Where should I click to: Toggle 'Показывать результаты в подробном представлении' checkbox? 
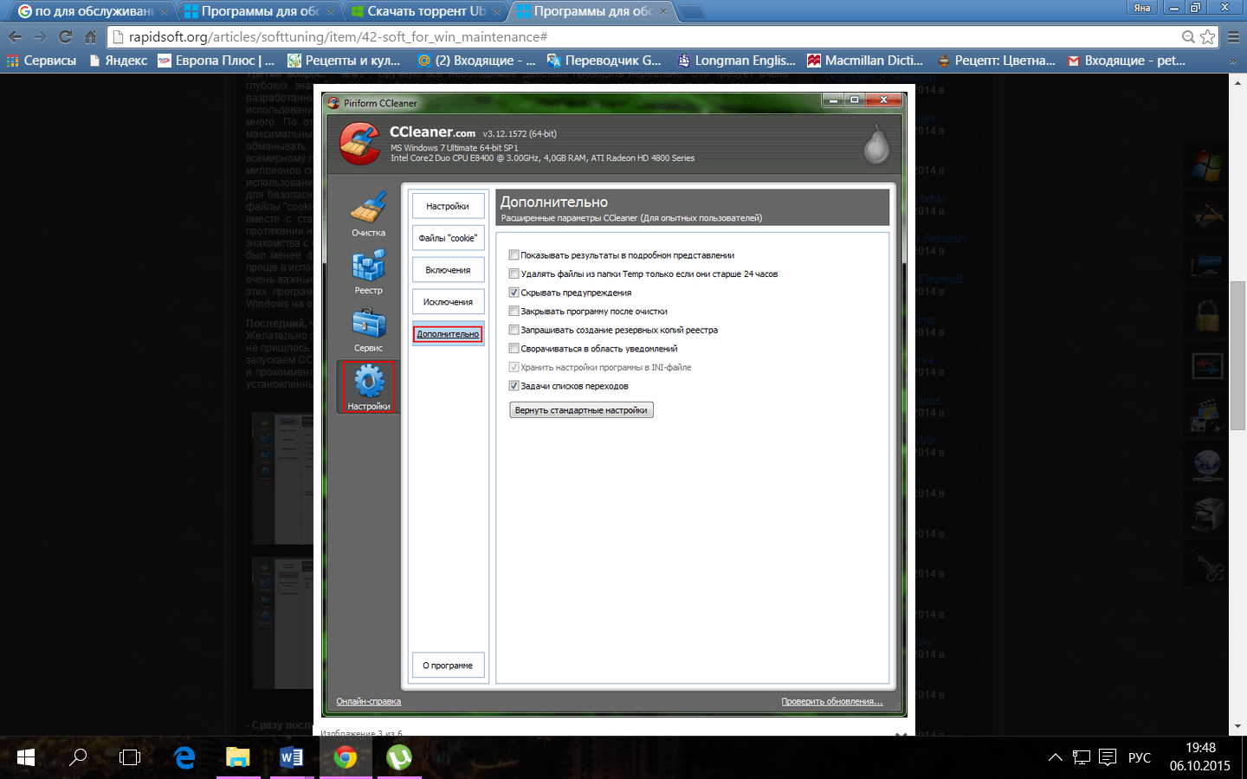pos(514,254)
